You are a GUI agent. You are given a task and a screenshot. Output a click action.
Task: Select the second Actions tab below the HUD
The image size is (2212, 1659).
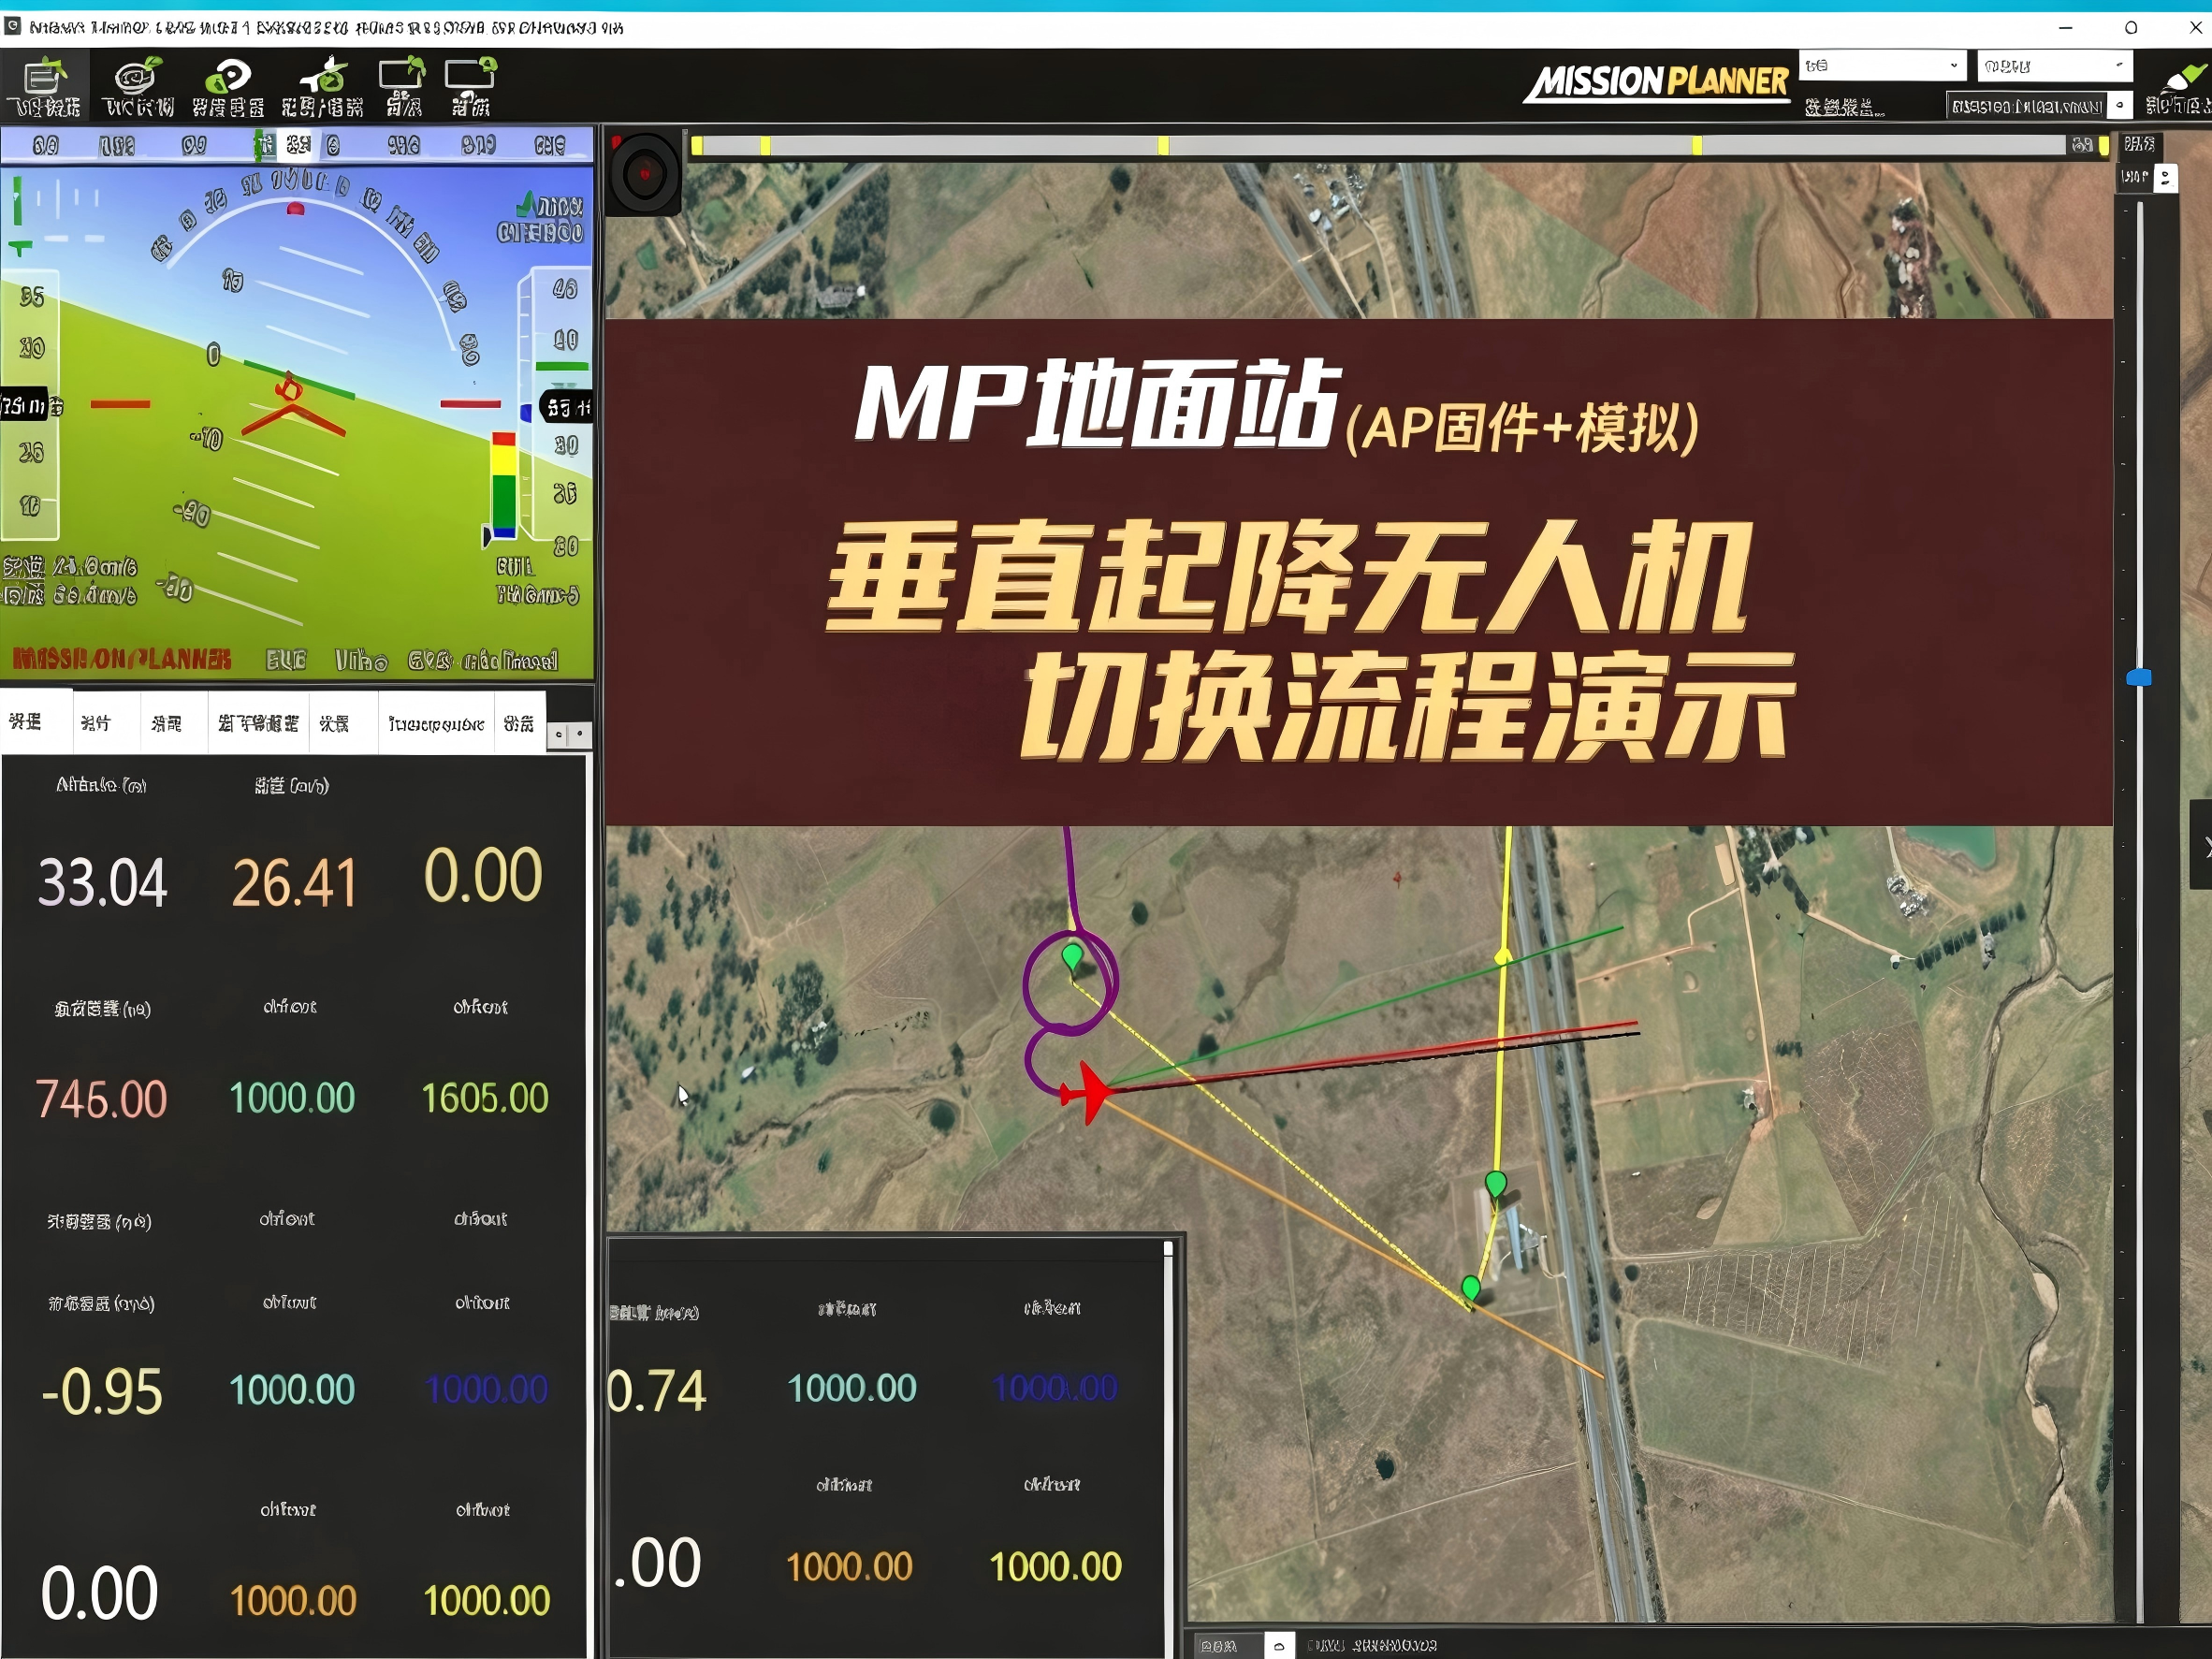[x=106, y=723]
